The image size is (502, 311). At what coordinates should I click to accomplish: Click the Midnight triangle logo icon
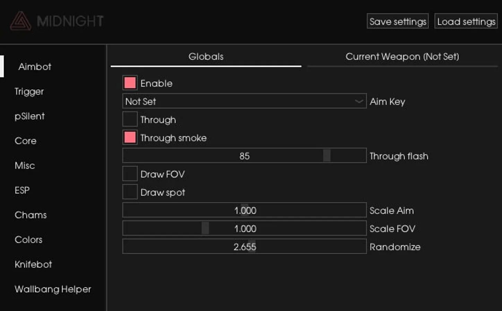point(20,21)
